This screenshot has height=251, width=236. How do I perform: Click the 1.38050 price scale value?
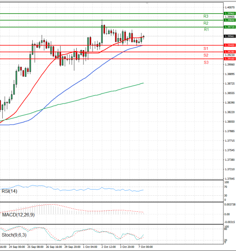(230, 122)
